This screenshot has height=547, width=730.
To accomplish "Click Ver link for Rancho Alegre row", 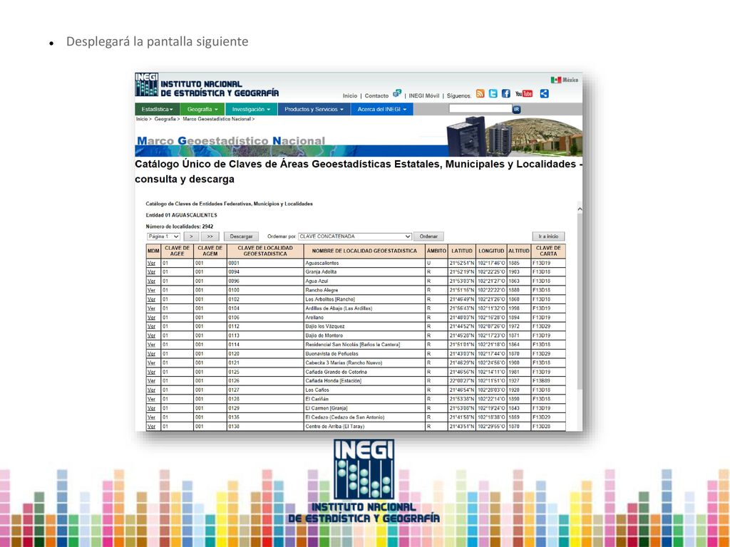I will click(x=151, y=291).
